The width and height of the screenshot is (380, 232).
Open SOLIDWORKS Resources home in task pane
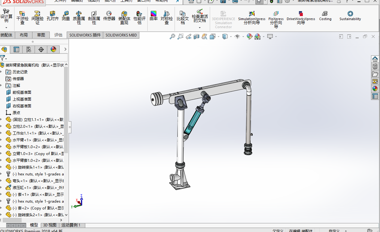coord(375,59)
